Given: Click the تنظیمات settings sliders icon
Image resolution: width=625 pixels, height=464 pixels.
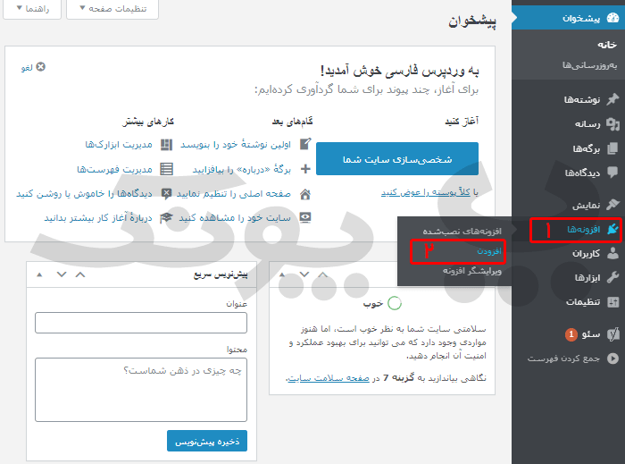Looking at the screenshot, I should (612, 302).
